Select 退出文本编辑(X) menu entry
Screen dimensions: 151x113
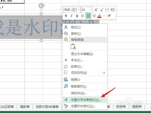tap(85, 54)
